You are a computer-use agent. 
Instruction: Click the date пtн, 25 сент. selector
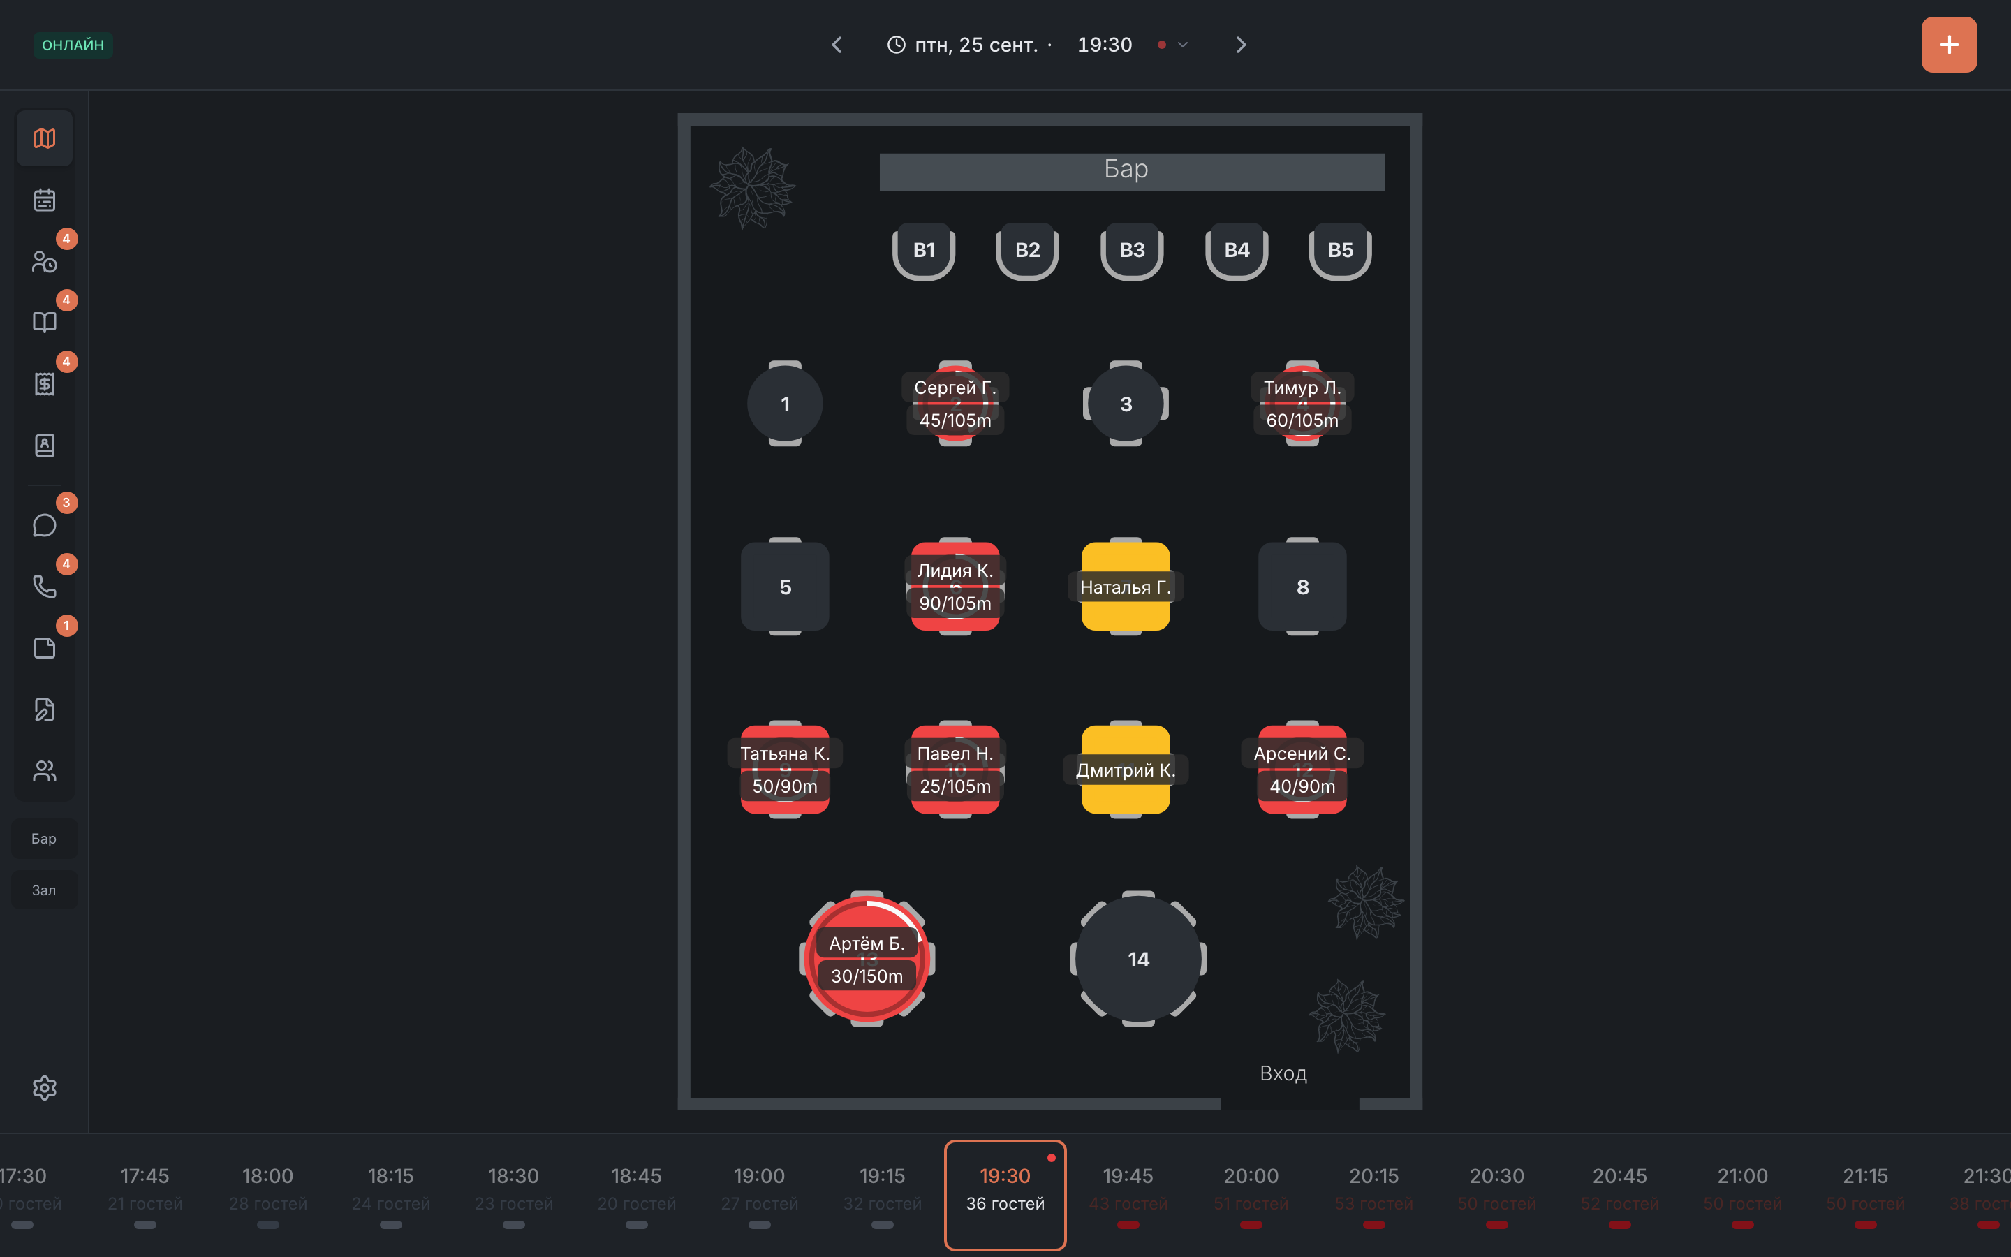point(976,45)
